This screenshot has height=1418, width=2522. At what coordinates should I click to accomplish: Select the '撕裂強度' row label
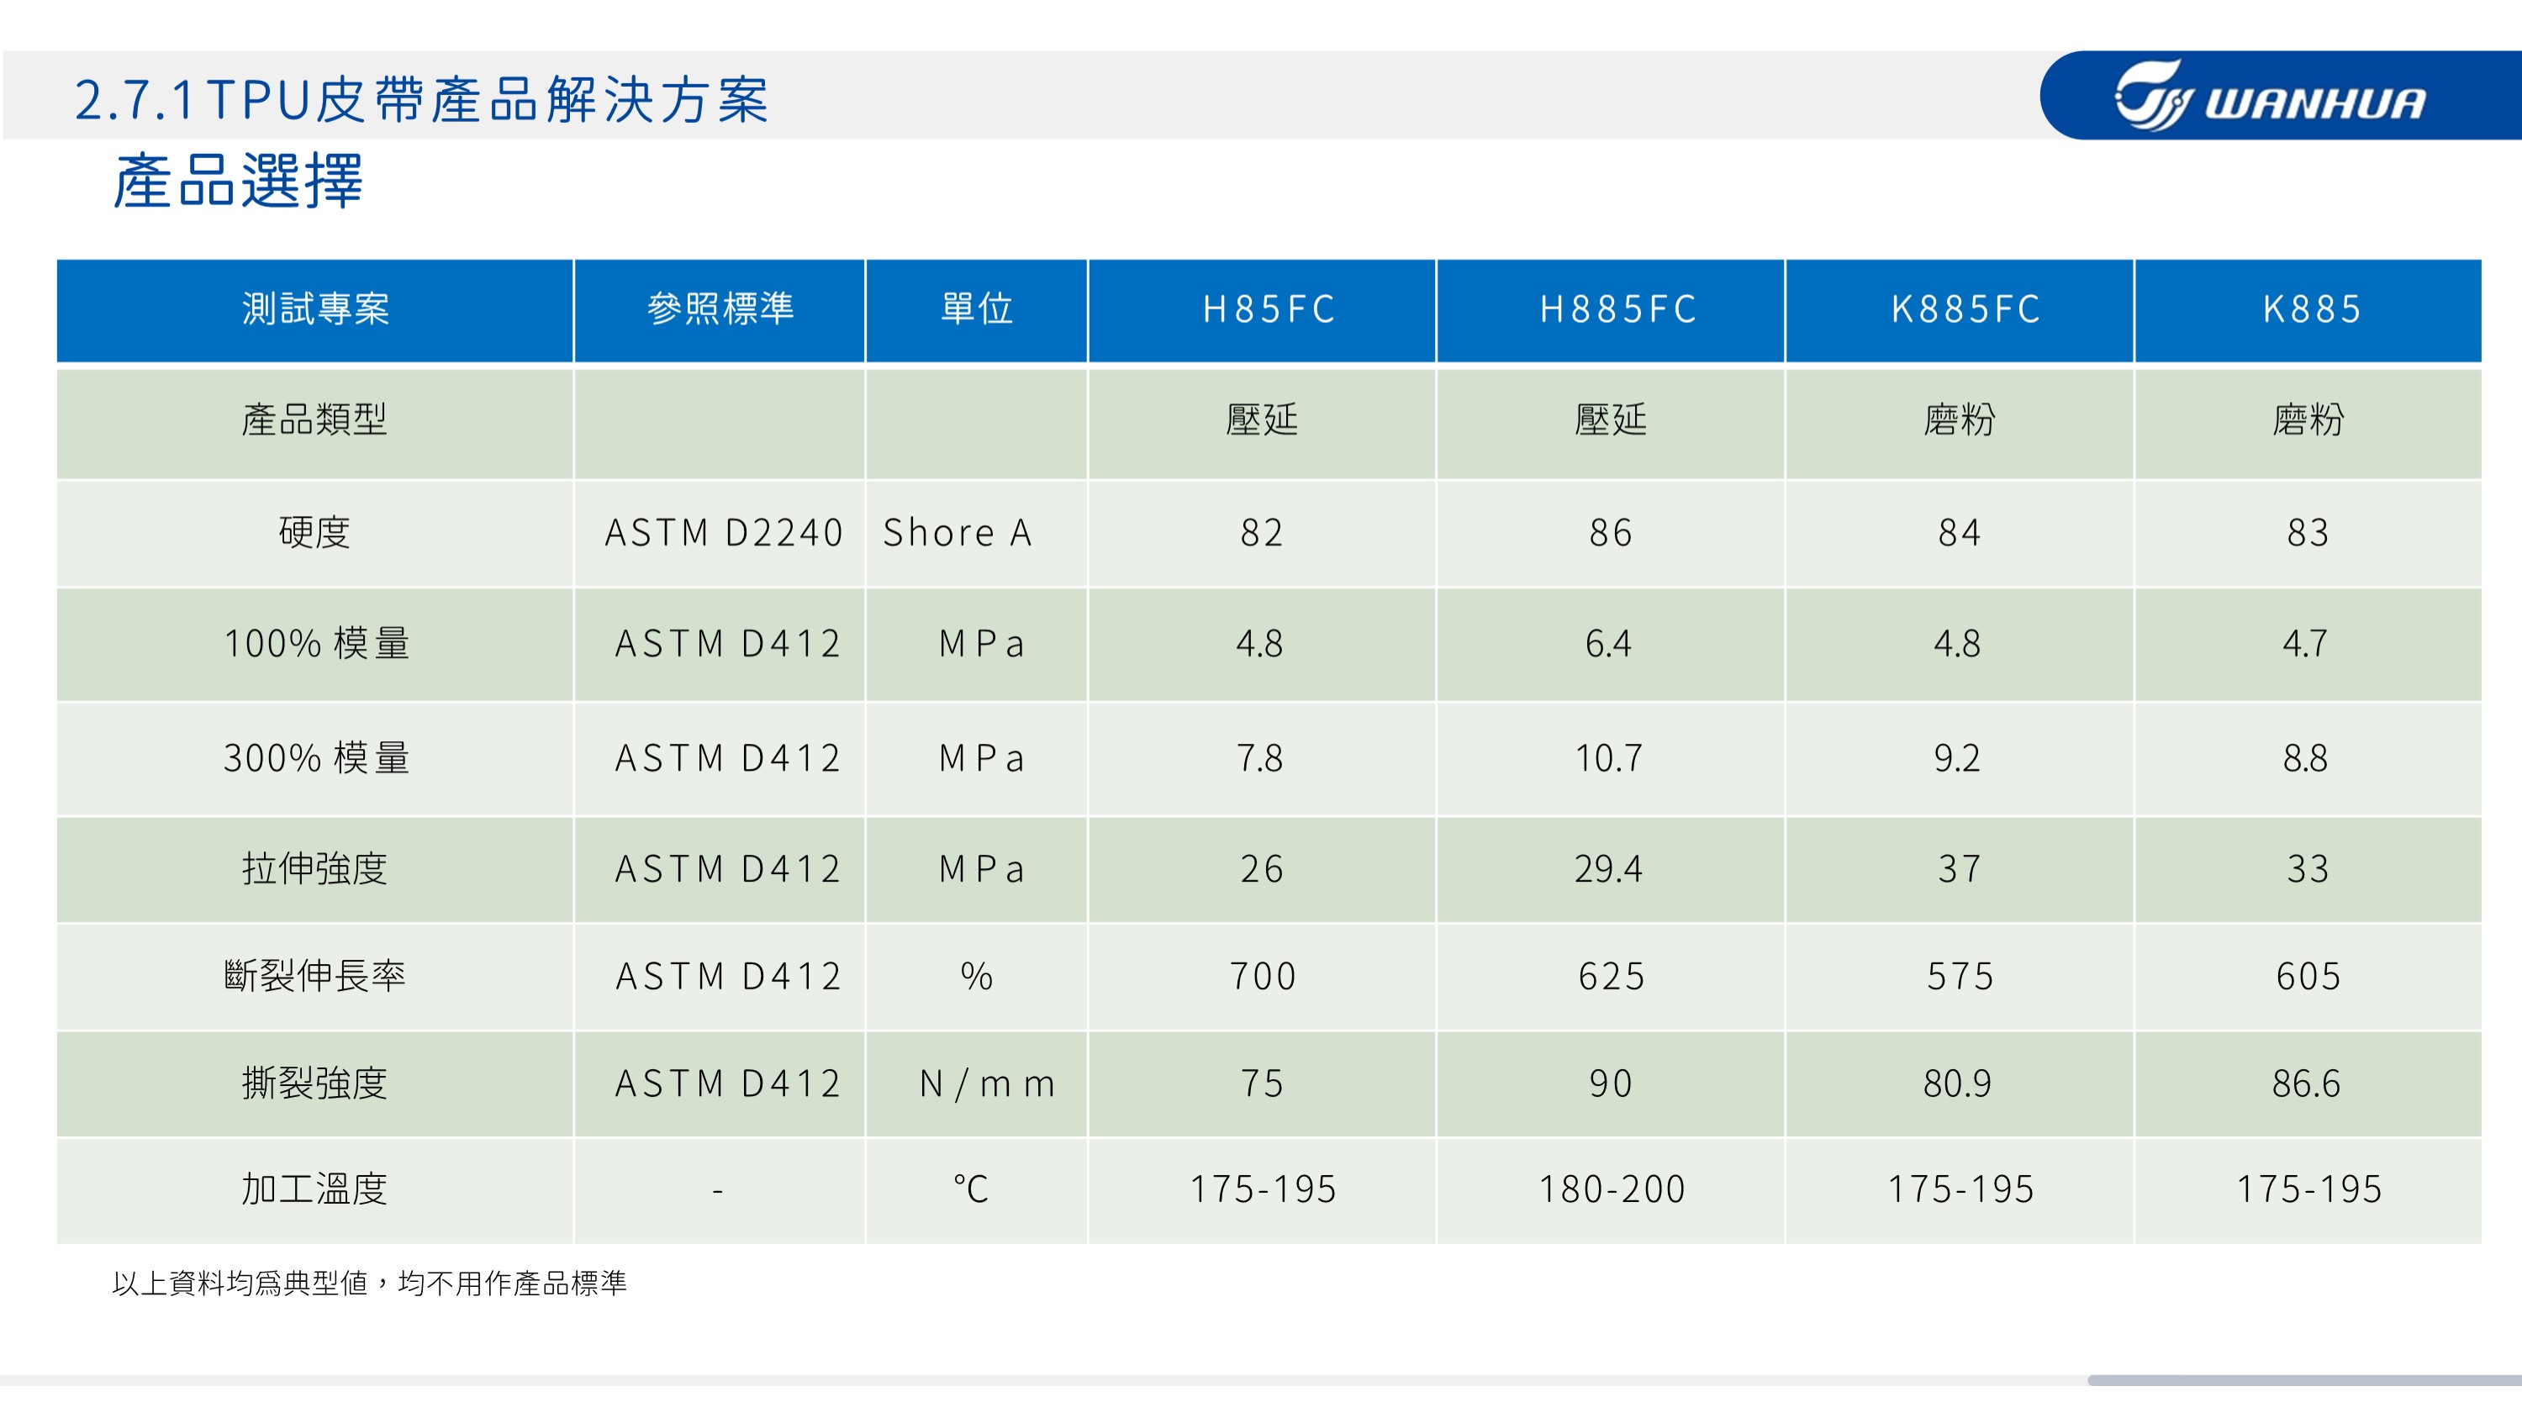[x=314, y=1084]
